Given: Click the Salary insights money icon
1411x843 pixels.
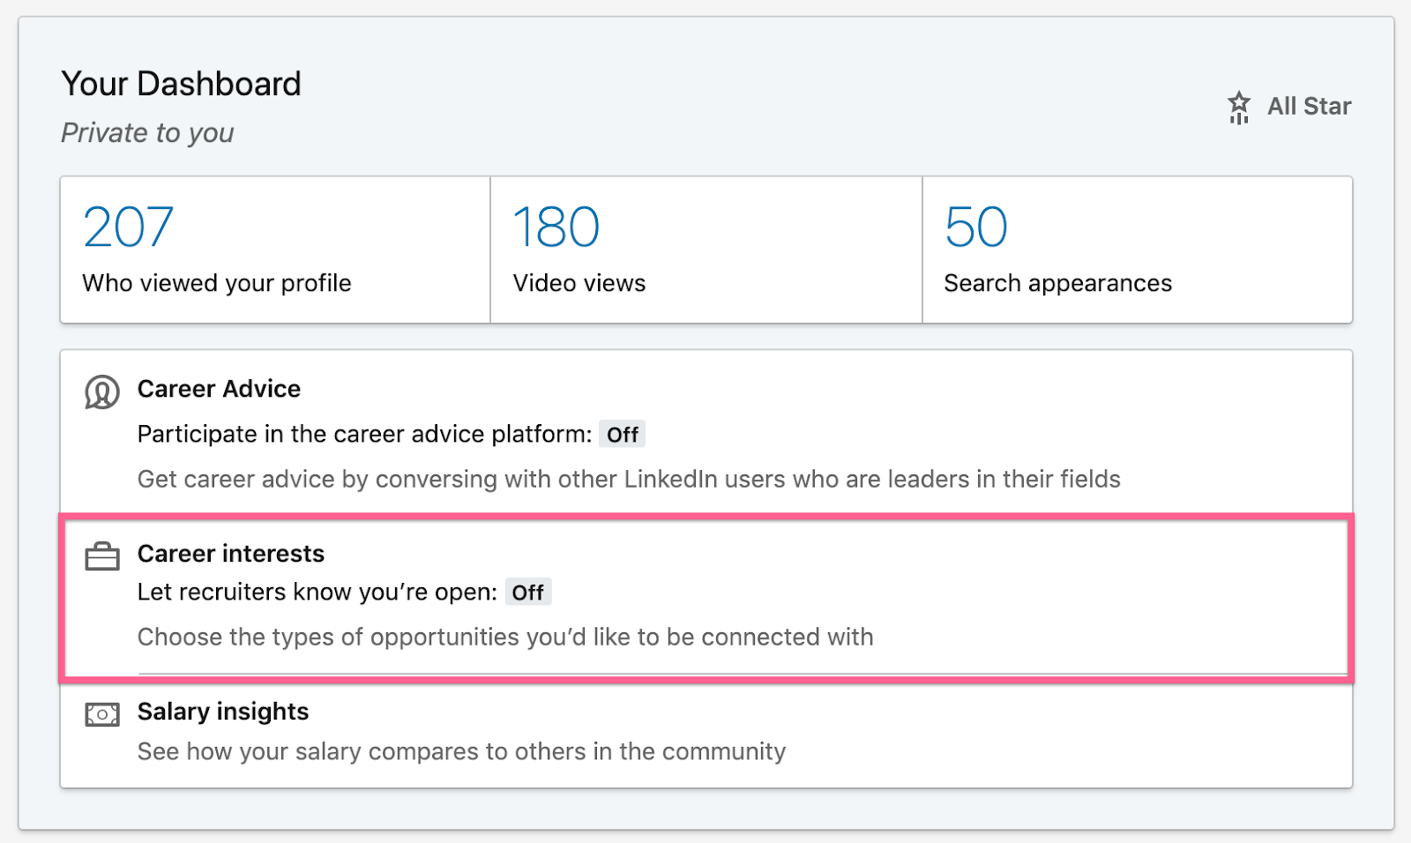Looking at the screenshot, I should [x=102, y=713].
